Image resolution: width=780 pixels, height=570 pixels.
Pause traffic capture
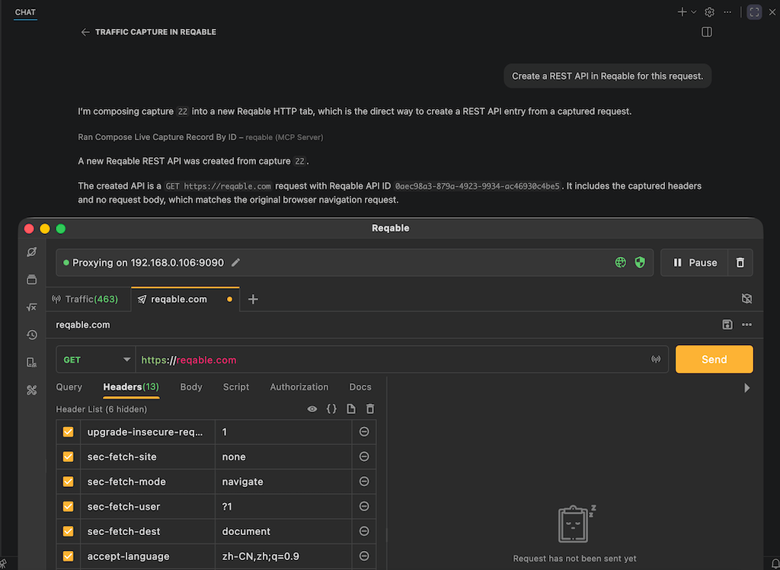694,262
